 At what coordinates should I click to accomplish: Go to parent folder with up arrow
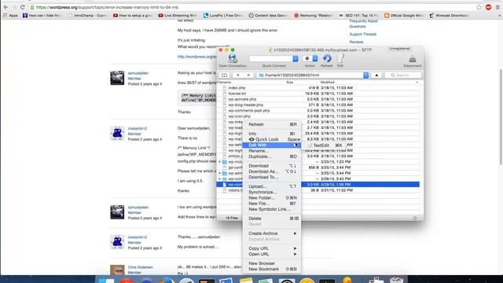click(376, 75)
